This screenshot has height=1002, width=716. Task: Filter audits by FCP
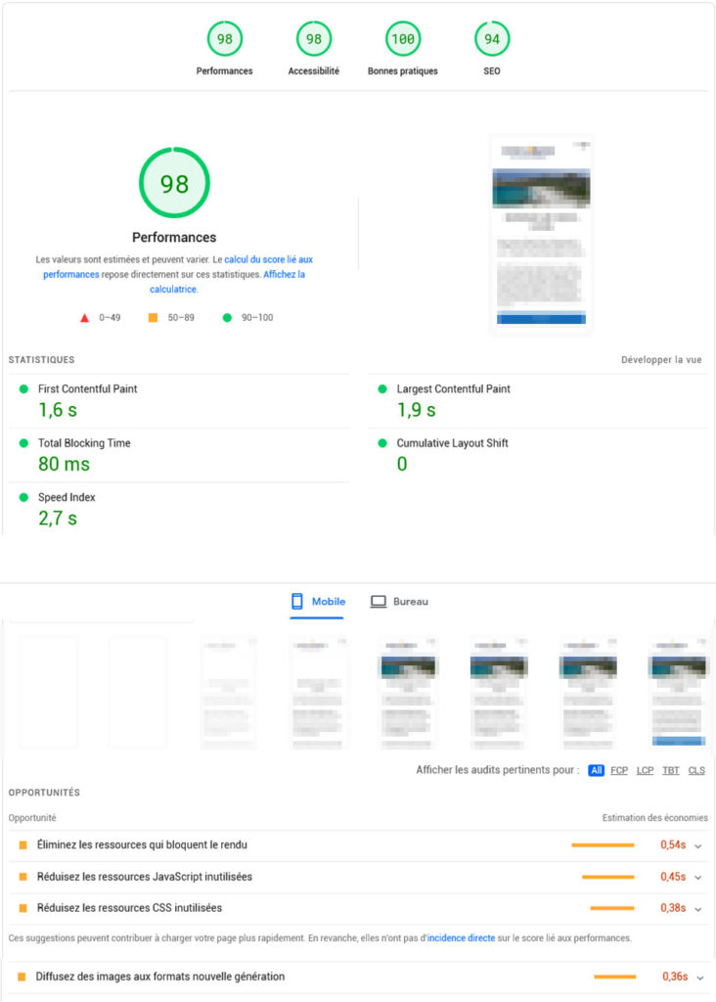pos(619,771)
